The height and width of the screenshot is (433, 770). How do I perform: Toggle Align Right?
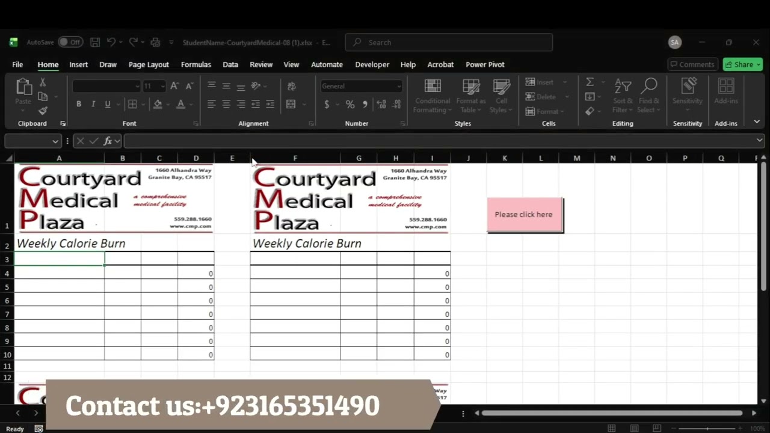click(x=241, y=104)
